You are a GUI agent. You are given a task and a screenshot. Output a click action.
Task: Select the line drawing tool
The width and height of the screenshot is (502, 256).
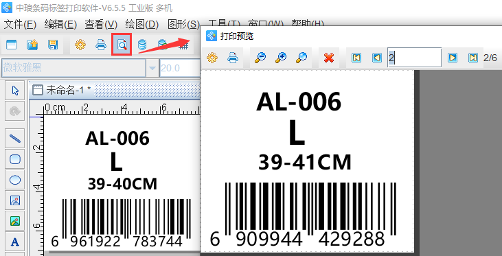coord(15,138)
